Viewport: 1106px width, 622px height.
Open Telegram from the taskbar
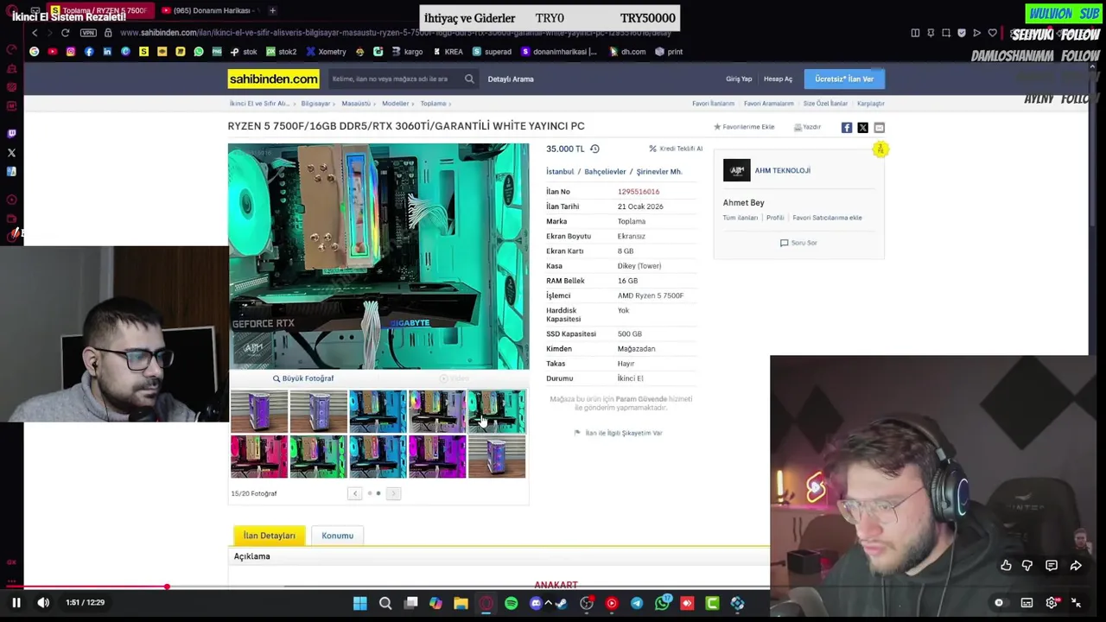pyautogui.click(x=637, y=603)
